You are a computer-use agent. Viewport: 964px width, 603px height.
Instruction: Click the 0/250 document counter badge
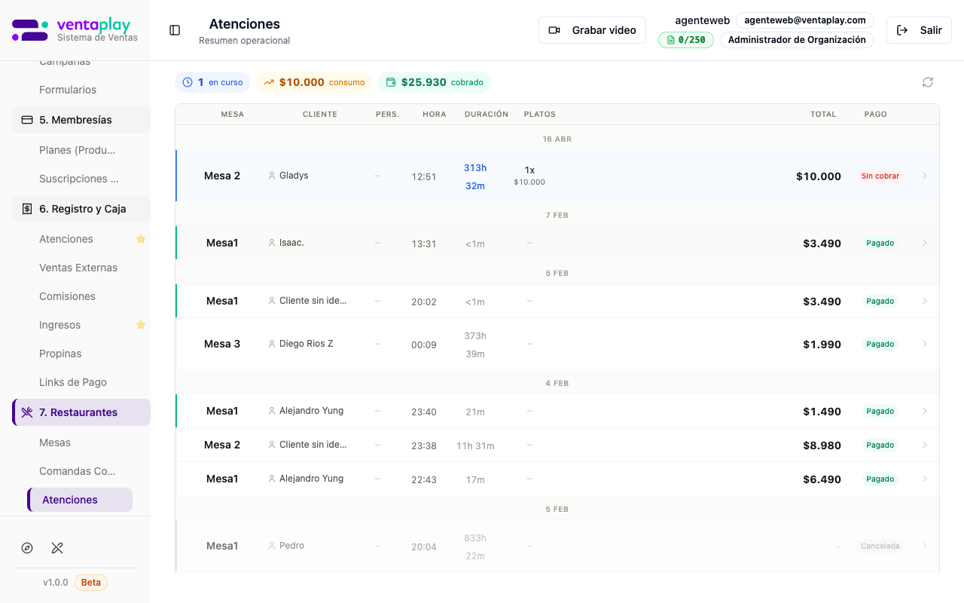pyautogui.click(x=685, y=40)
